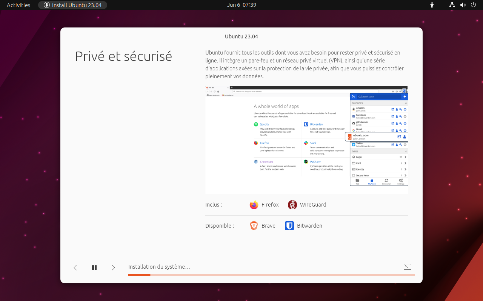Click the Privé et sécurisé heading
The image size is (483, 301).
[x=123, y=56]
